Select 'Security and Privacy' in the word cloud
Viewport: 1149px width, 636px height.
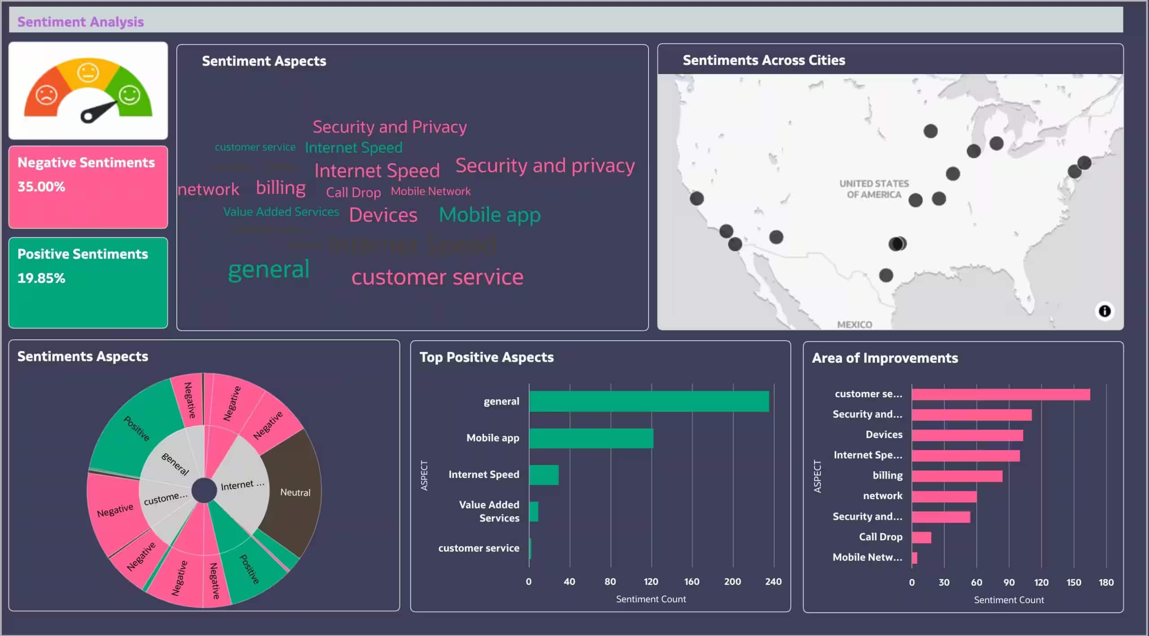(389, 127)
